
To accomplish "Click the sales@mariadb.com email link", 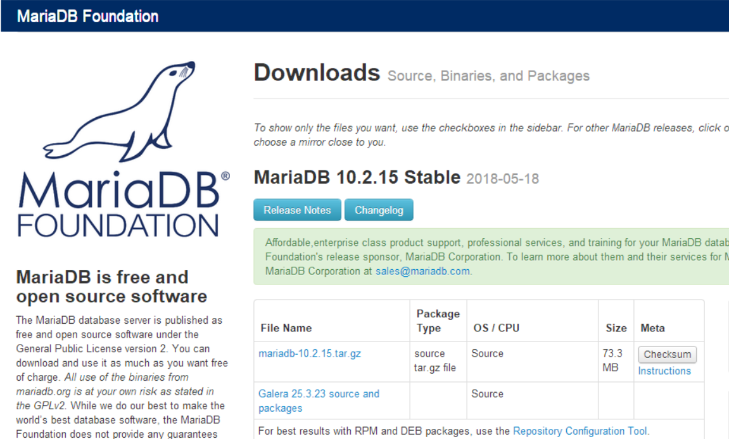I will coord(422,271).
